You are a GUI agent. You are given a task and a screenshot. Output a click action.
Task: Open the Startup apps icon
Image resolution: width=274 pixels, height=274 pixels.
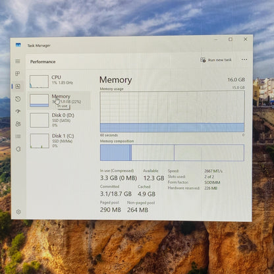(x=18, y=111)
